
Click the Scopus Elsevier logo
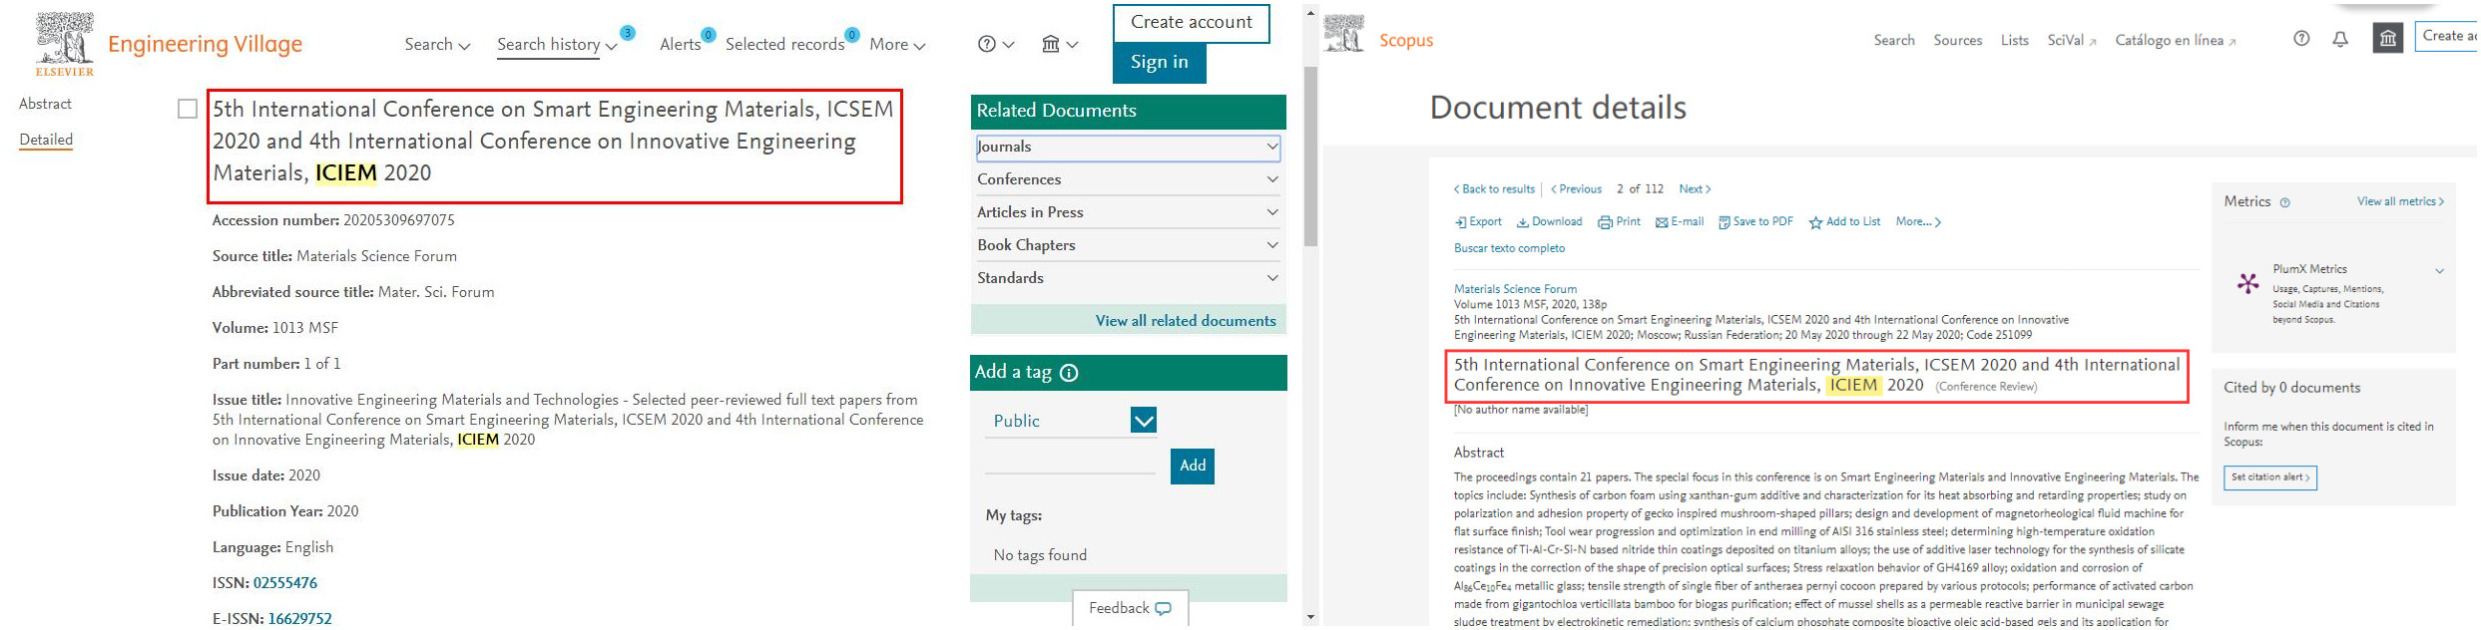coord(1344,34)
